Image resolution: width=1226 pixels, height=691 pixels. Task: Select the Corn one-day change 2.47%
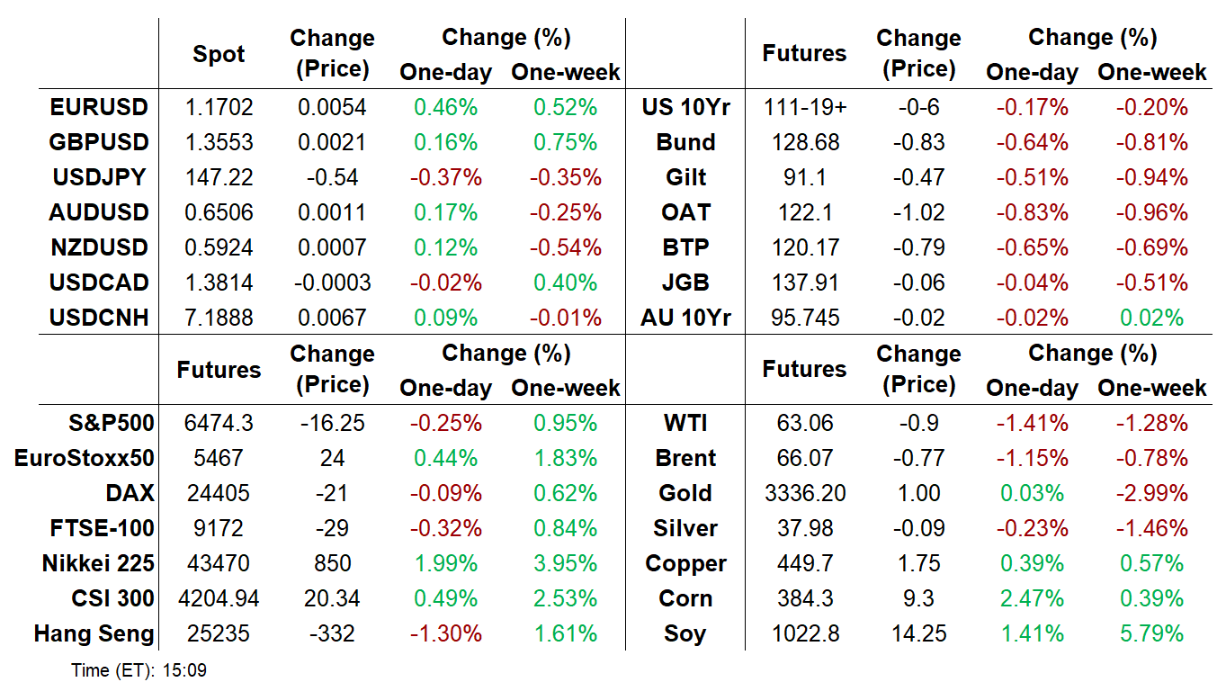(x=1033, y=599)
